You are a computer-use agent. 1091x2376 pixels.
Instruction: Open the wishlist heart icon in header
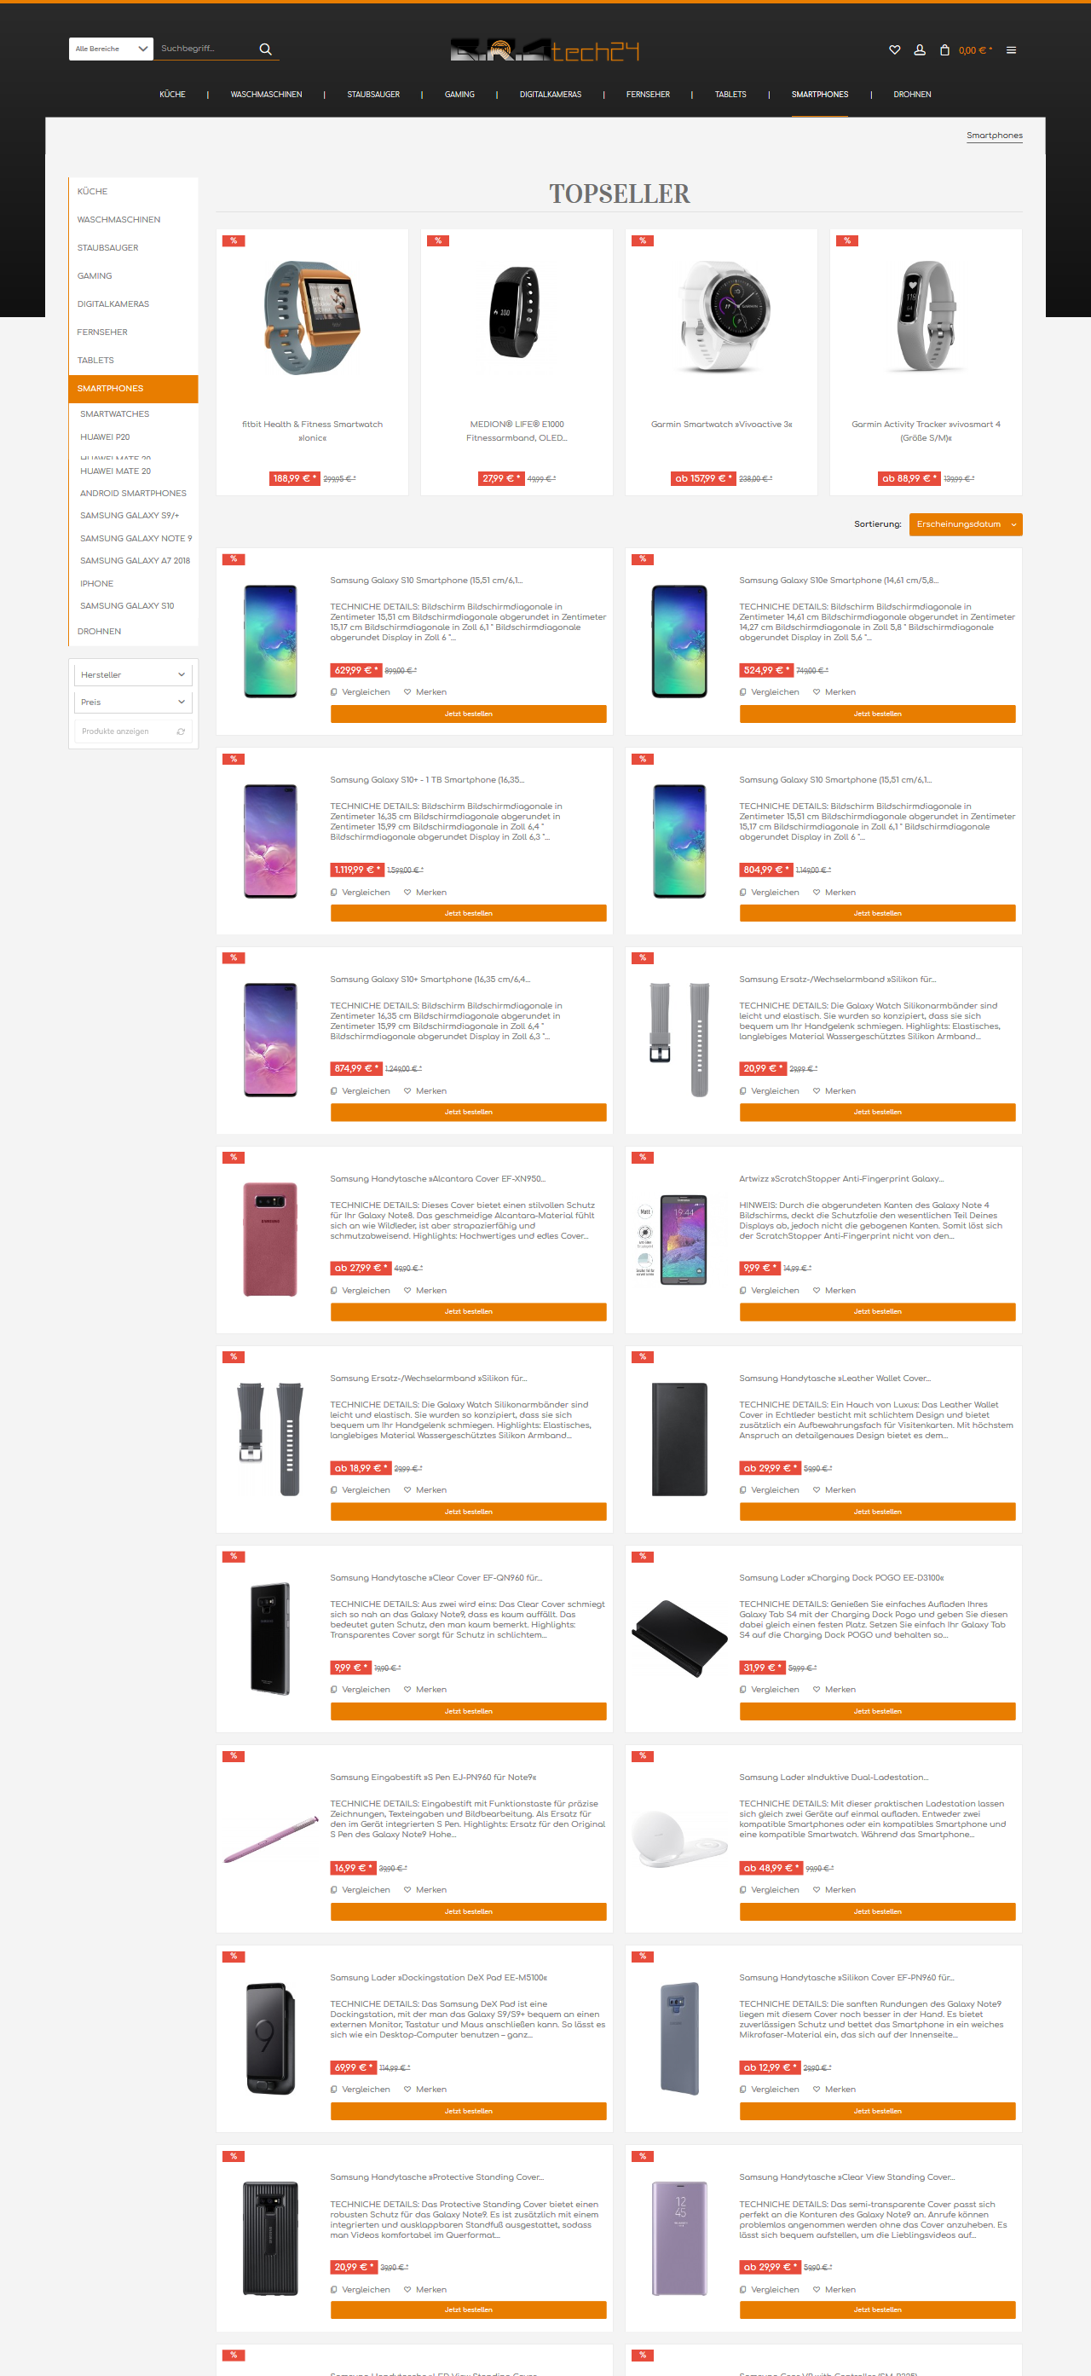coord(893,49)
